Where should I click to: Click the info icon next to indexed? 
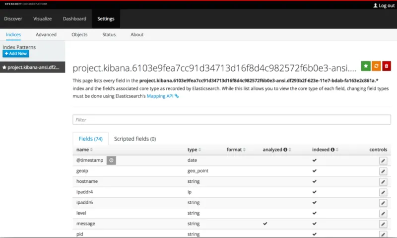point(332,150)
